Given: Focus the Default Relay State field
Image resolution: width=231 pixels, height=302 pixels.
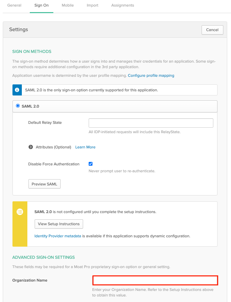Looking at the screenshot, I should click(151, 123).
